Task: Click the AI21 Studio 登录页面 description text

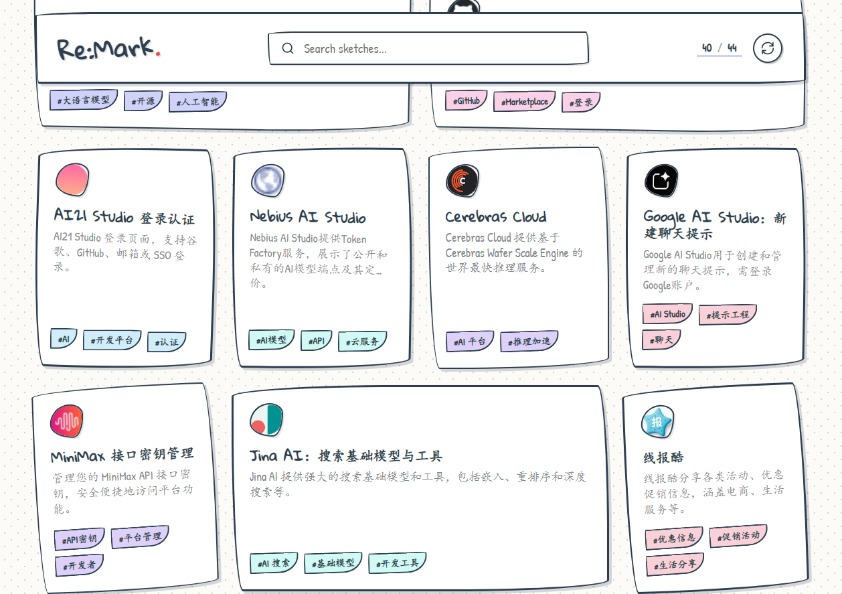Action: click(x=125, y=252)
